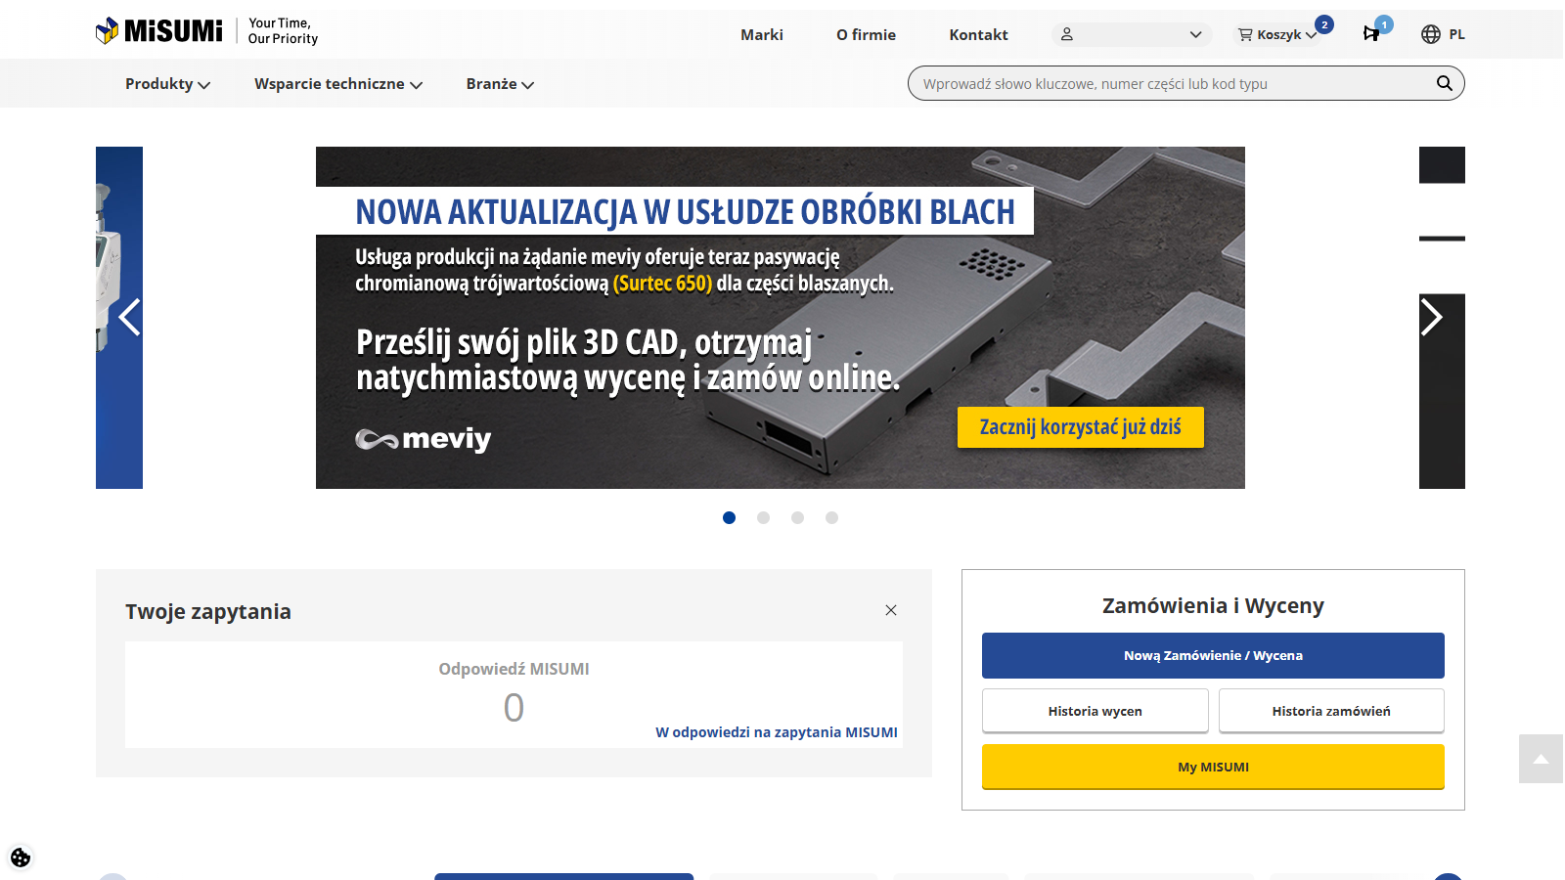This screenshot has width=1565, height=880.
Task: Expand the Wsparcie techniczne menu
Action: tap(338, 84)
